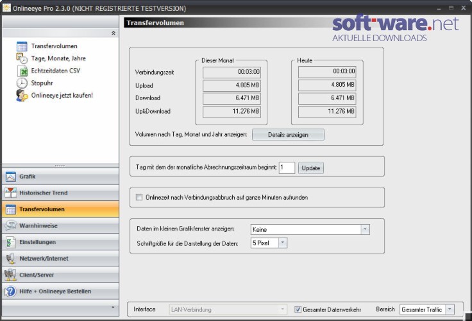Image resolution: width=472 pixels, height=321 pixels.
Task: Open the Stopuhr entry
Action: click(42, 83)
